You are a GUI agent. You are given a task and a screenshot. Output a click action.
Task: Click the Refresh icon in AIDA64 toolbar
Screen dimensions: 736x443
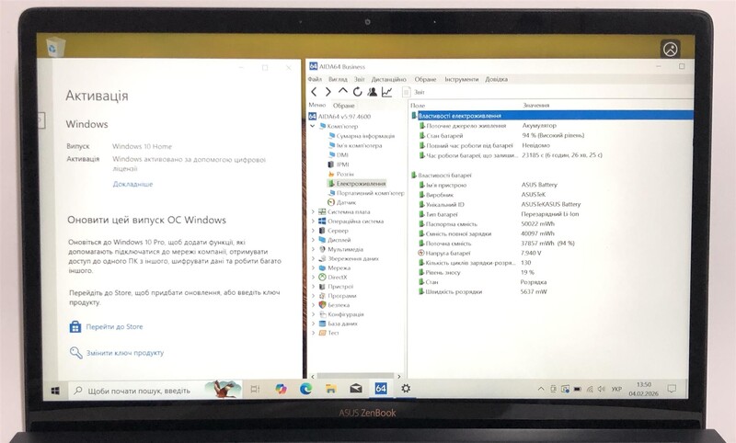pos(357,92)
